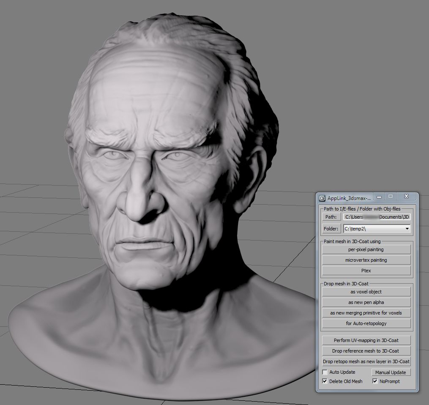This screenshot has height=405, width=429.
Task: Start per-pixel painting in 3D-Coat
Action: (366, 249)
